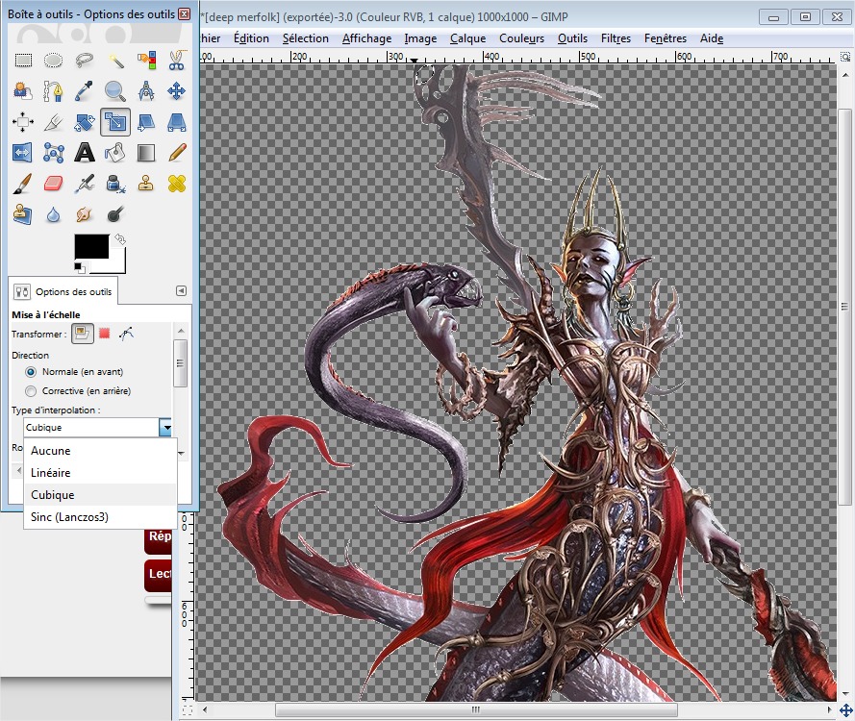The width and height of the screenshot is (855, 721).
Task: Click the interpolation dropdown arrow
Action: click(x=166, y=428)
